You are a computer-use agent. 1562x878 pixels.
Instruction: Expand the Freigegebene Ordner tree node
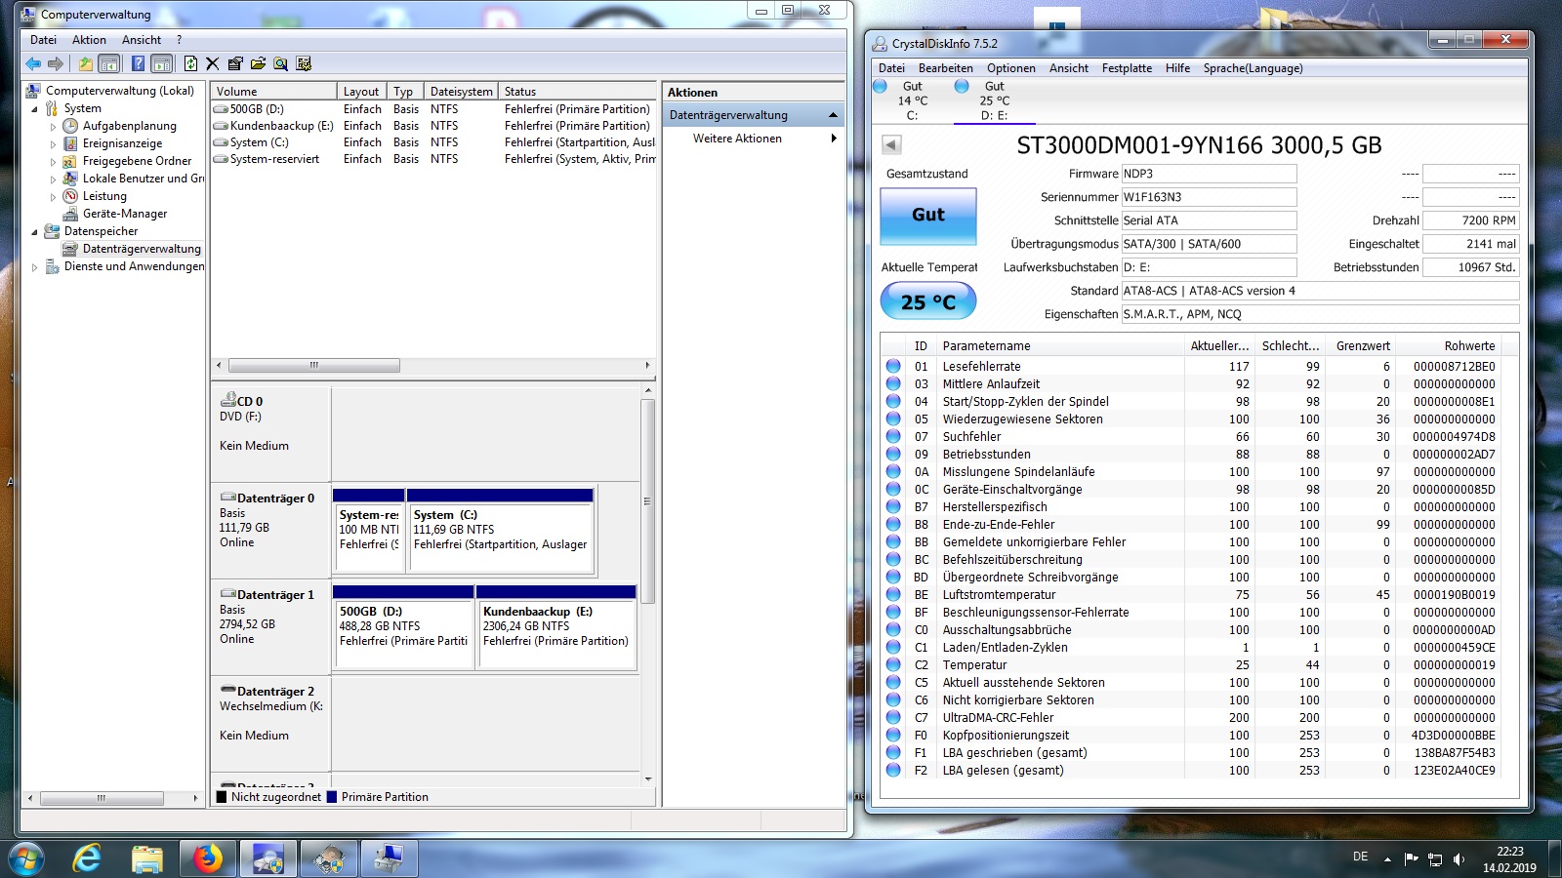tap(53, 161)
